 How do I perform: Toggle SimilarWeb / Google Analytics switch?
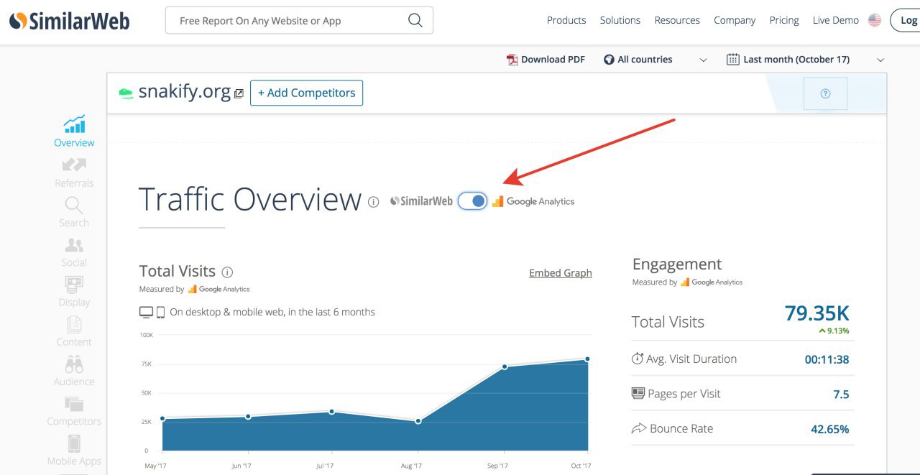(x=472, y=201)
